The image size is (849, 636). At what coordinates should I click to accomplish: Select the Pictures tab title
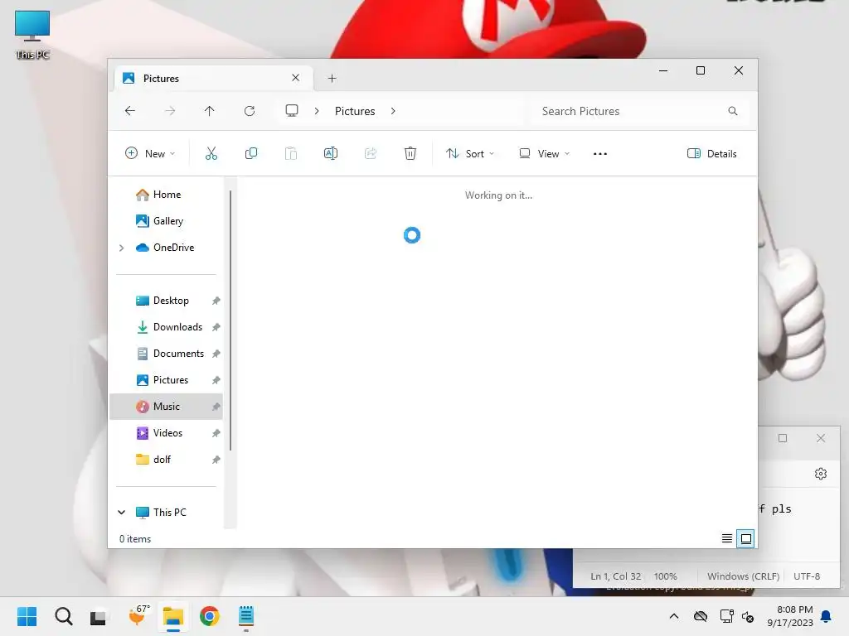161,79
